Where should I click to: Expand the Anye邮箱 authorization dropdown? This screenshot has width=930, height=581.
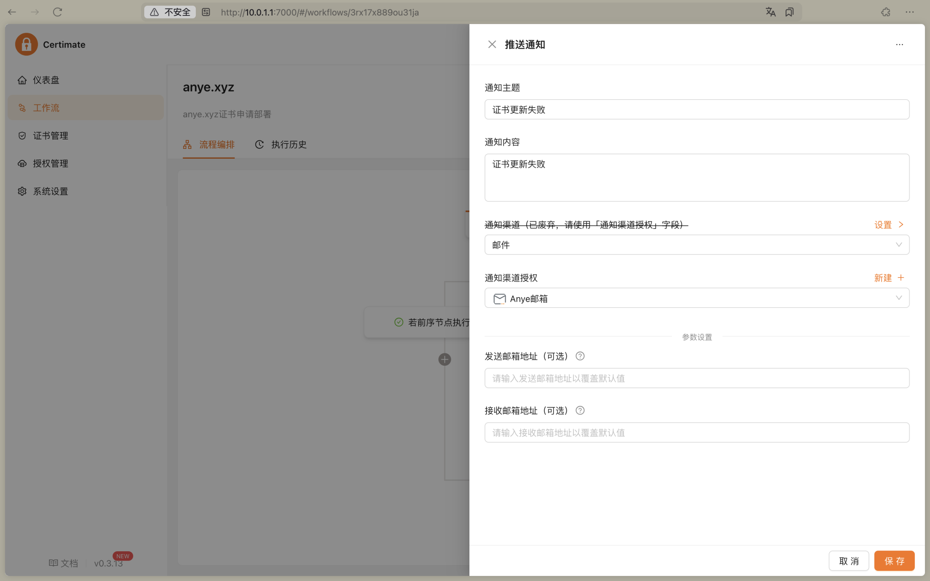tap(697, 298)
